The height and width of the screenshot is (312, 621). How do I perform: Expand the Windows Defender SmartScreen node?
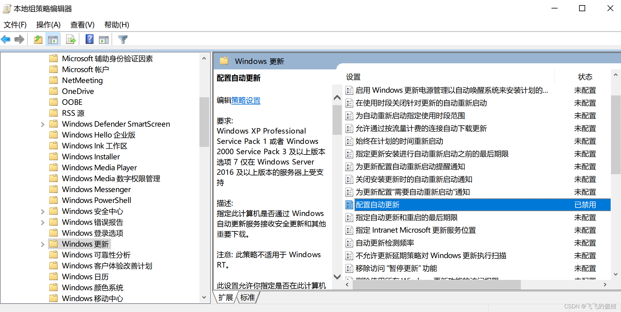[x=42, y=124]
